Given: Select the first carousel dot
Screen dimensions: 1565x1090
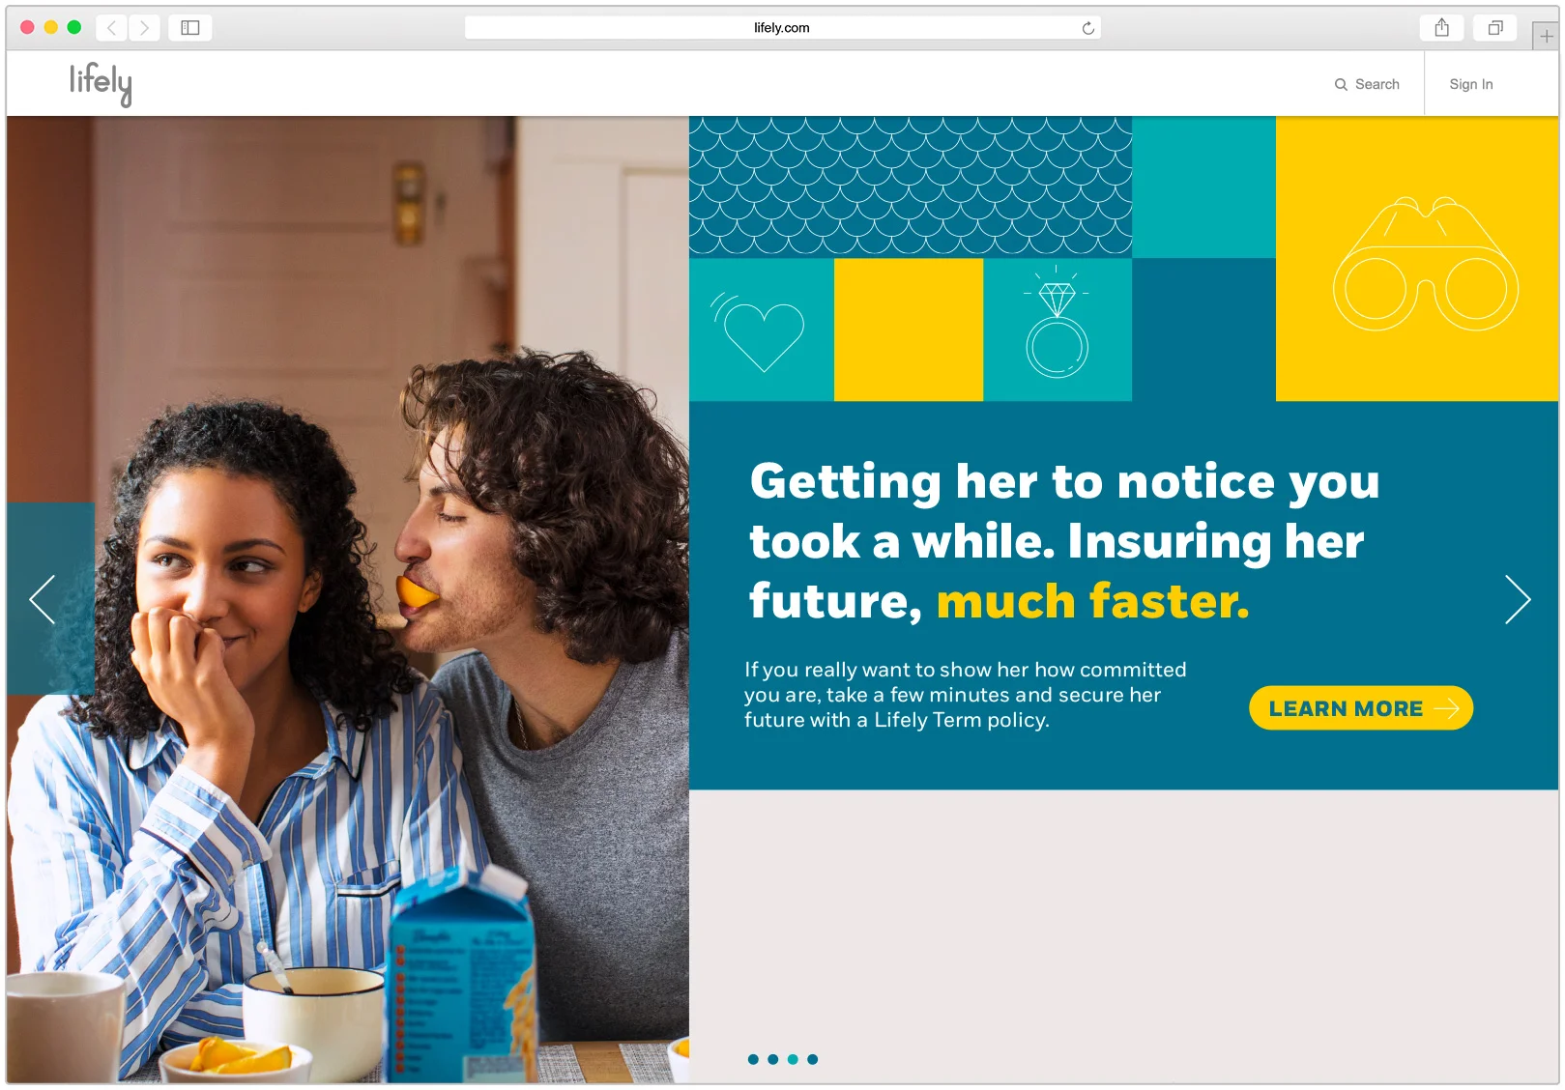Looking at the screenshot, I should (x=753, y=1059).
